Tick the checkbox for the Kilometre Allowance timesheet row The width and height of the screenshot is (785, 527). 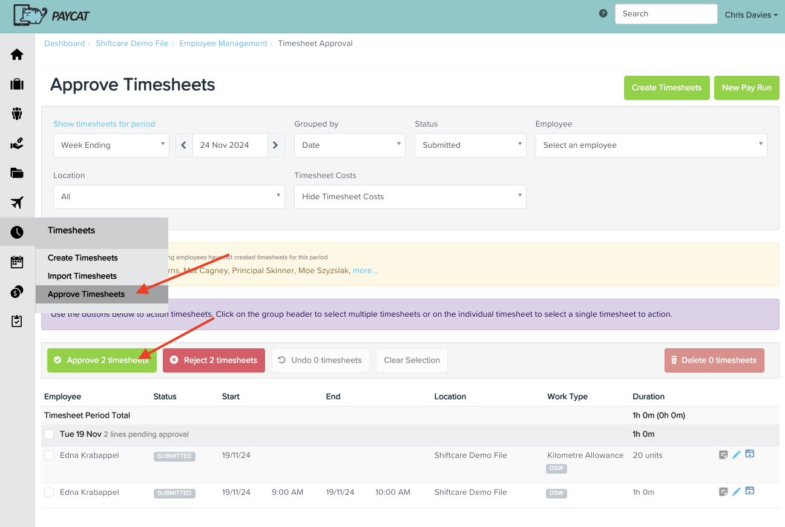point(49,455)
